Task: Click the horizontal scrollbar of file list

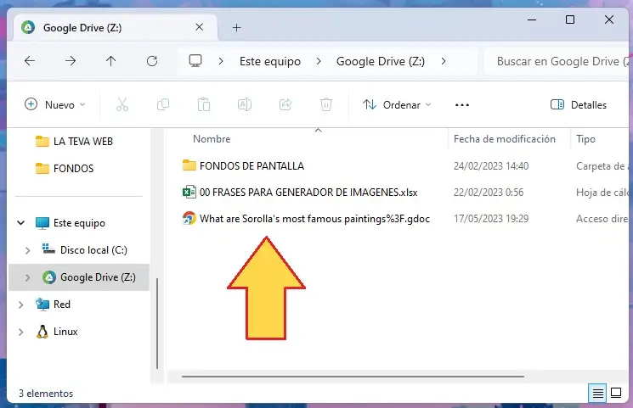Action: [x=353, y=377]
